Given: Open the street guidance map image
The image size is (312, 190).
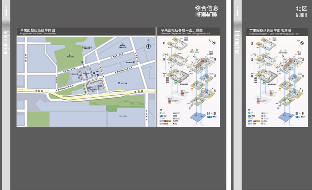Looking at the screenshot, I should coord(86,81).
